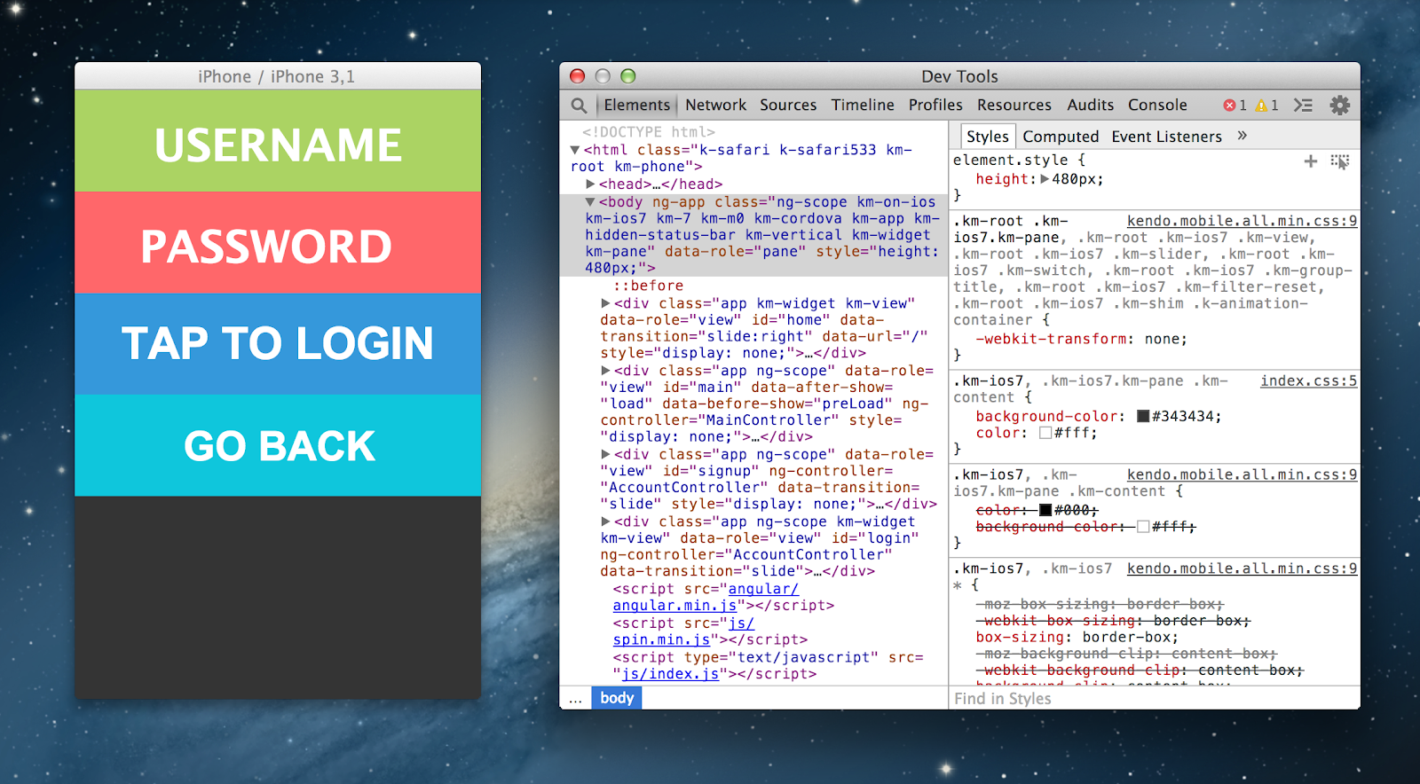
Task: Click the #fff color swatch under #343434
Action: click(1045, 433)
